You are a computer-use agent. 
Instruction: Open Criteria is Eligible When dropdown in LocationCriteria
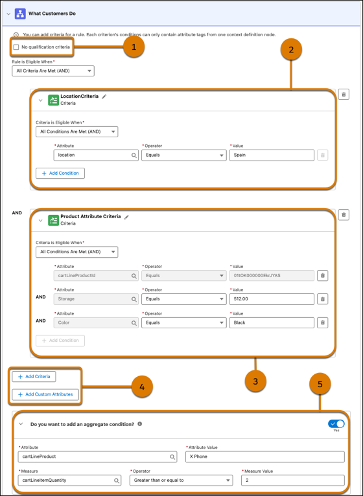(77, 131)
